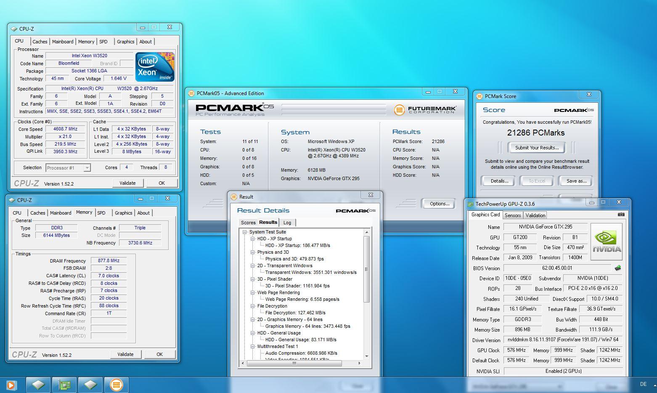This screenshot has height=393, width=657.
Task: Collapse the System Test Suite tree node
Action: tap(244, 232)
